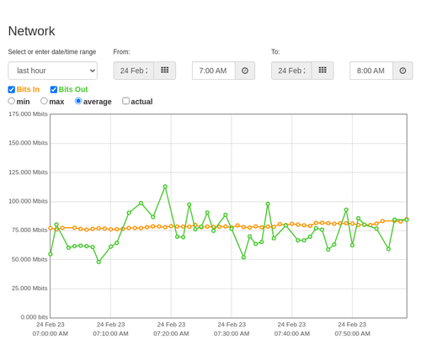This screenshot has height=339, width=421.
Task: Open the 'last hour' range dropdown
Action: 53,71
